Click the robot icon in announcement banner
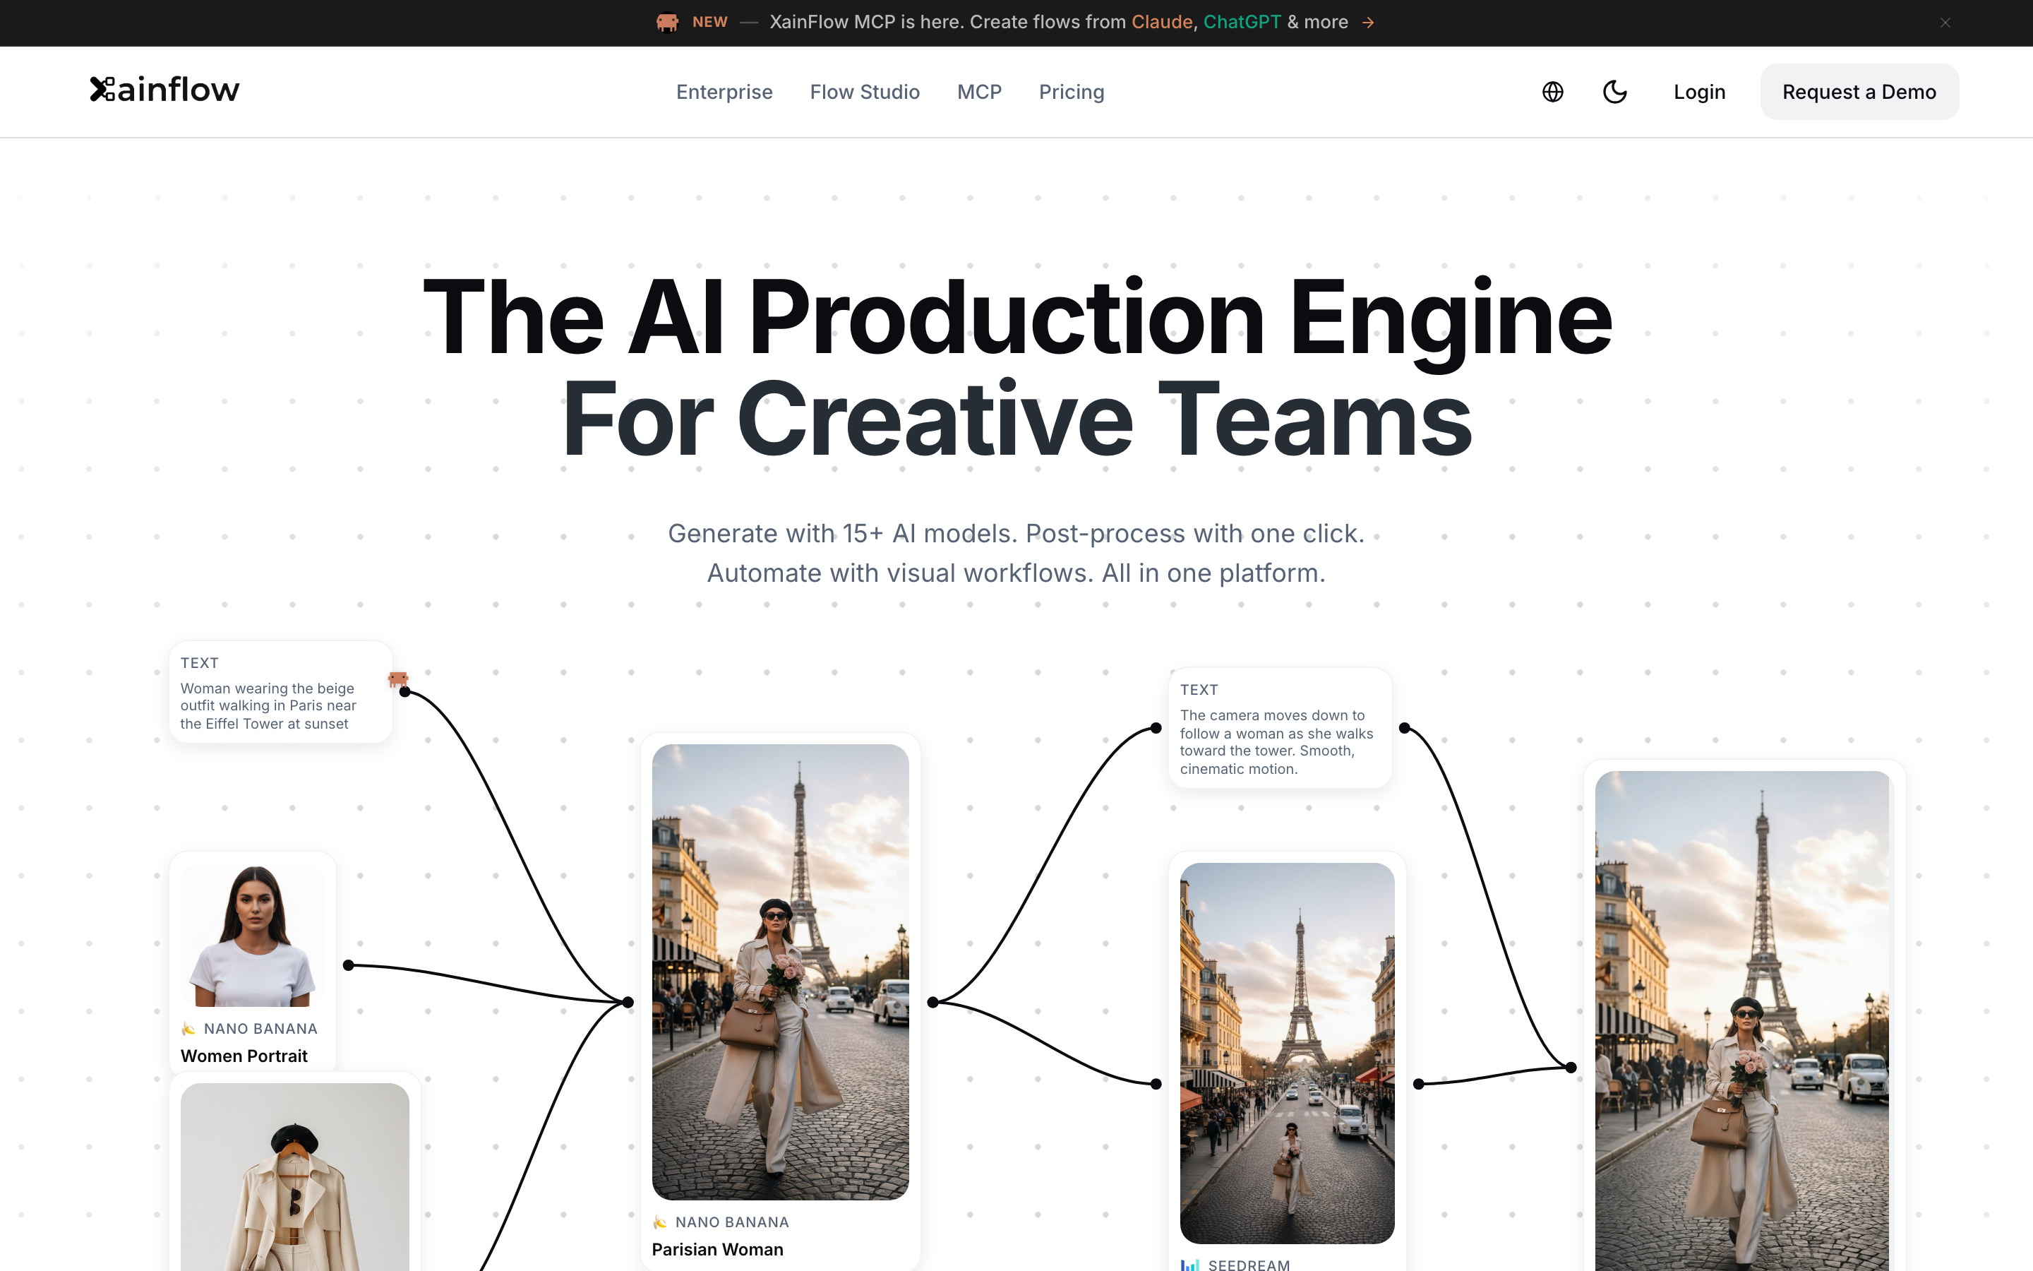The image size is (2033, 1271). click(667, 23)
